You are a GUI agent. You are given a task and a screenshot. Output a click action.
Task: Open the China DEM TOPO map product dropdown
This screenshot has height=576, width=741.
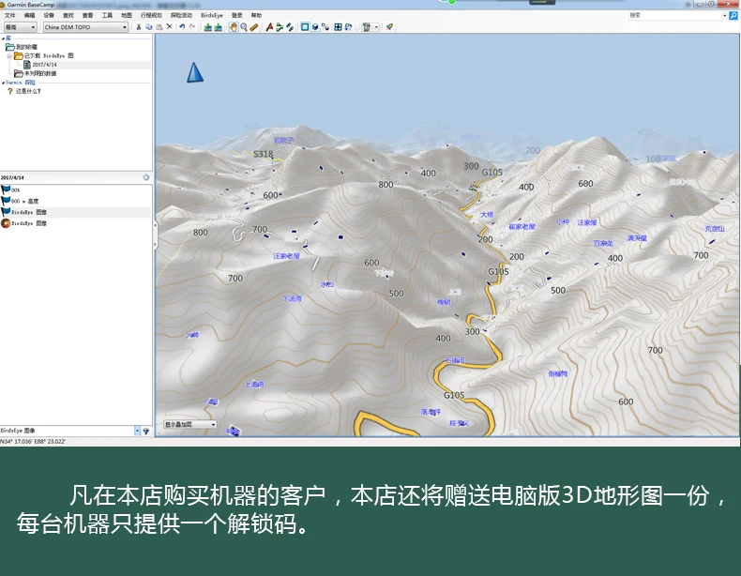[x=85, y=27]
